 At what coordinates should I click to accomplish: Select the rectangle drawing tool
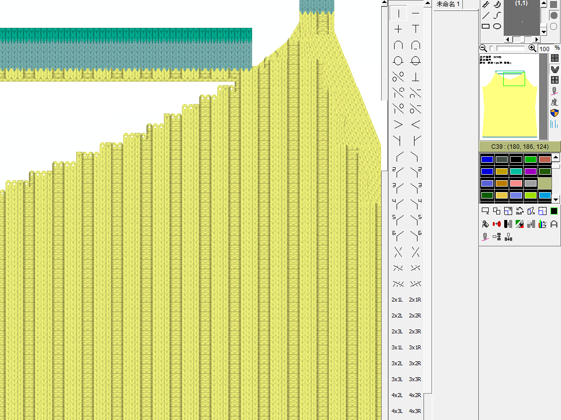(486, 26)
